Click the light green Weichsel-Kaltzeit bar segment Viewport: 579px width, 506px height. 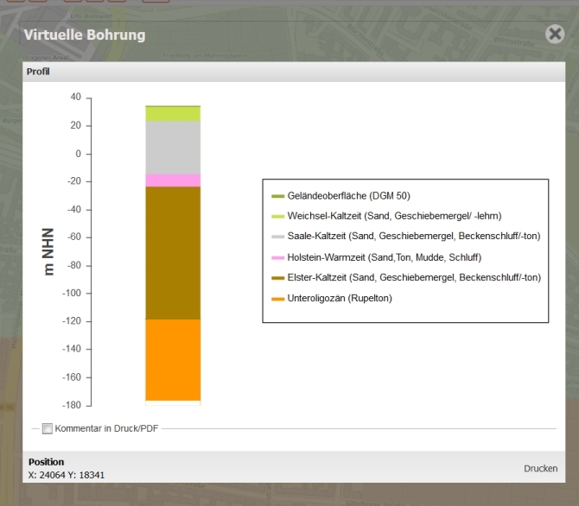[x=173, y=114]
